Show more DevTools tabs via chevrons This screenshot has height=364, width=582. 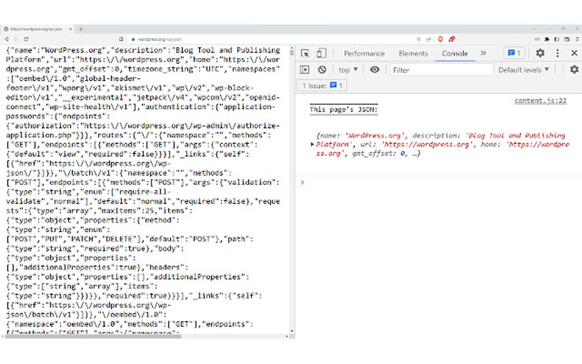pyautogui.click(x=483, y=53)
